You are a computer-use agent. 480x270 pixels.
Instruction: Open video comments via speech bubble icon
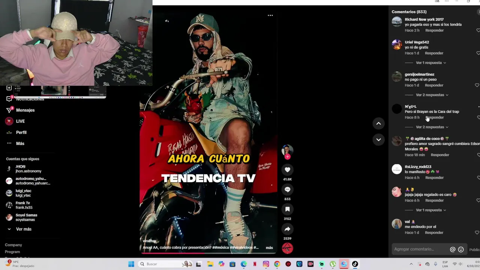(x=287, y=189)
